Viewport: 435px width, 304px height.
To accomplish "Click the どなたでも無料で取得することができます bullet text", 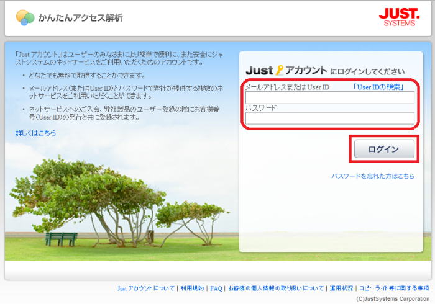I will [x=87, y=75].
